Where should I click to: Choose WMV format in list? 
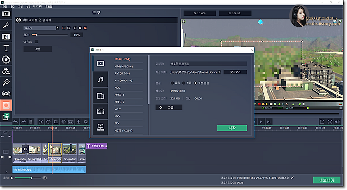(x=118, y=109)
